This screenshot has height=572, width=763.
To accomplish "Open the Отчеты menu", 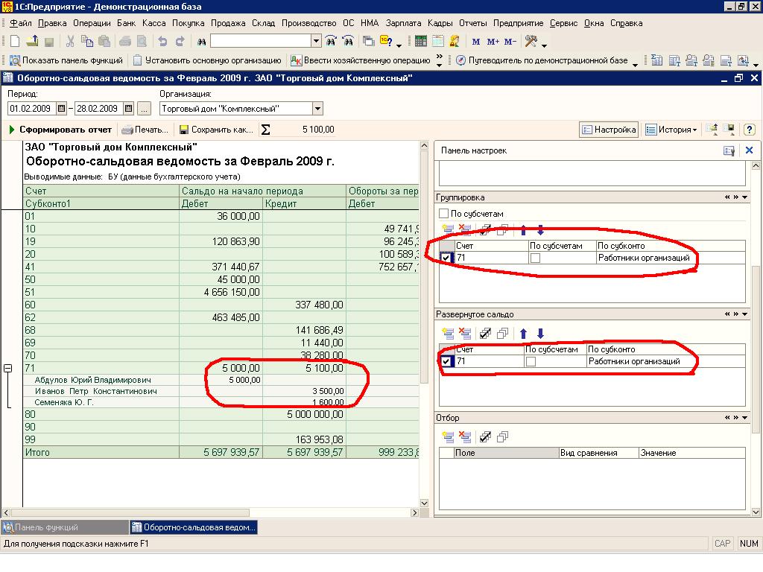I will (473, 23).
